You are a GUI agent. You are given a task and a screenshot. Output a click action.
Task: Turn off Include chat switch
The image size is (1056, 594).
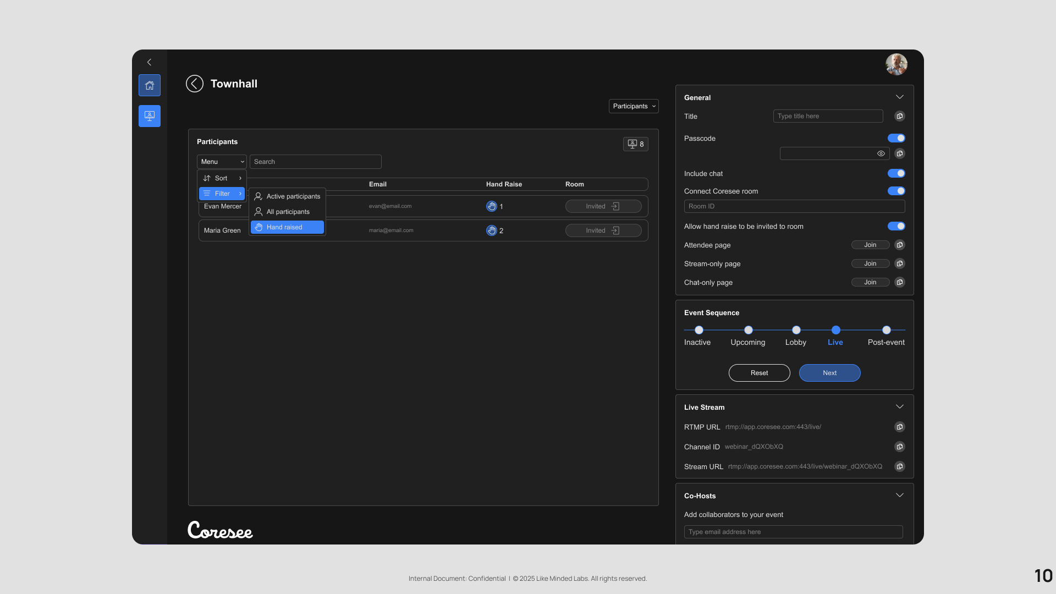(896, 173)
